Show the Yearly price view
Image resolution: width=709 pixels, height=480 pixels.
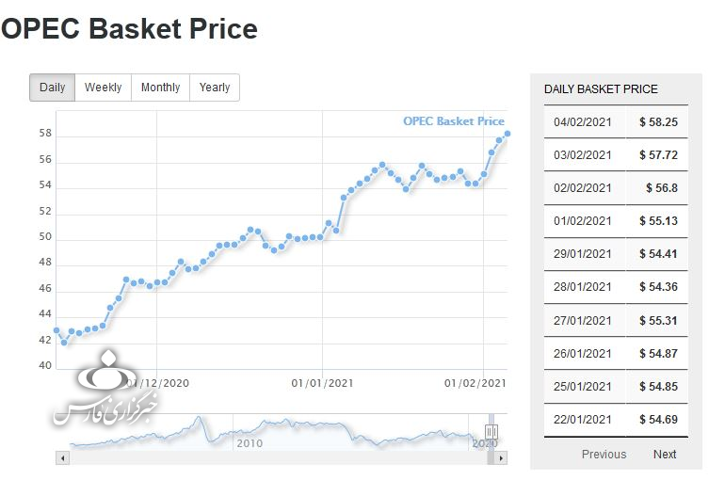coord(215,88)
